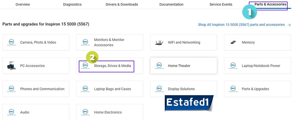
Task: Click the Dell logo next to Display Solutions
Action: (x=159, y=89)
